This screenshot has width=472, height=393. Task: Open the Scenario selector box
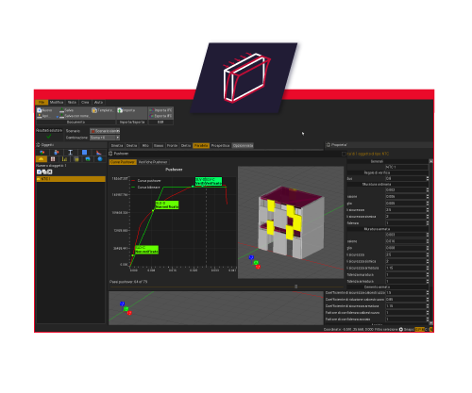pyautogui.click(x=105, y=131)
